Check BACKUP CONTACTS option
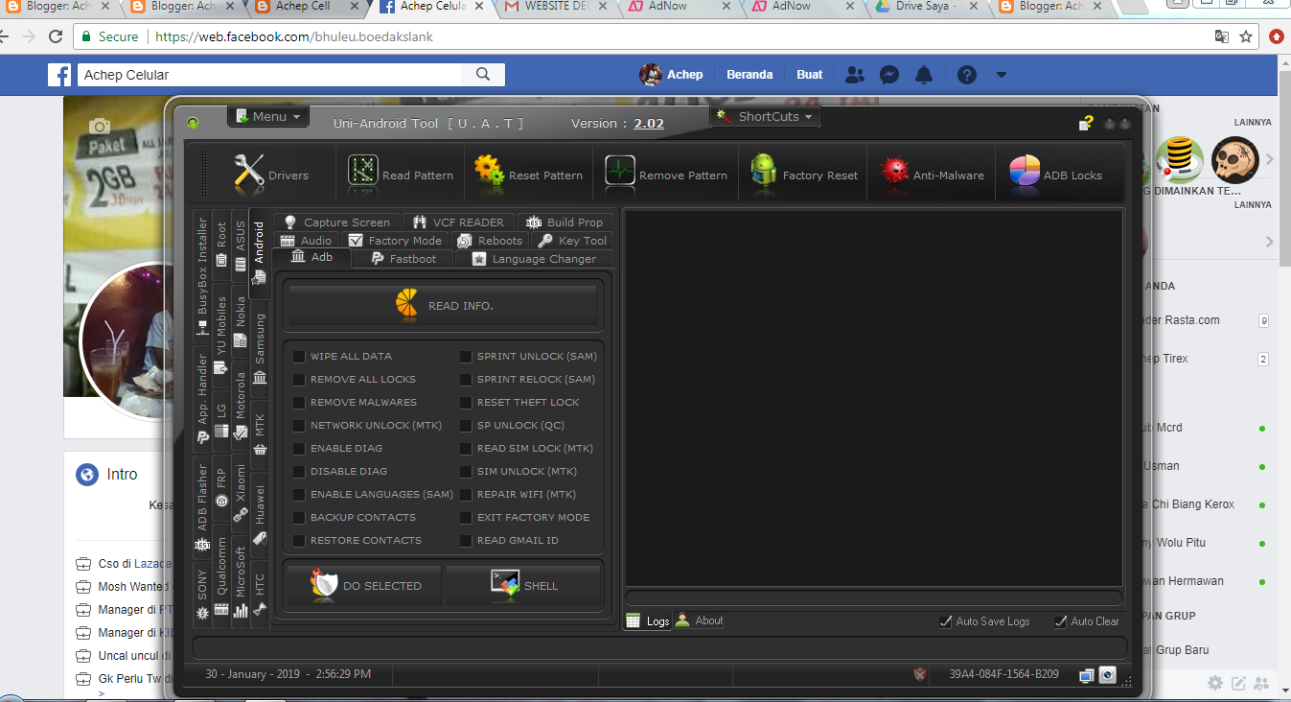The width and height of the screenshot is (1291, 702). (x=300, y=518)
